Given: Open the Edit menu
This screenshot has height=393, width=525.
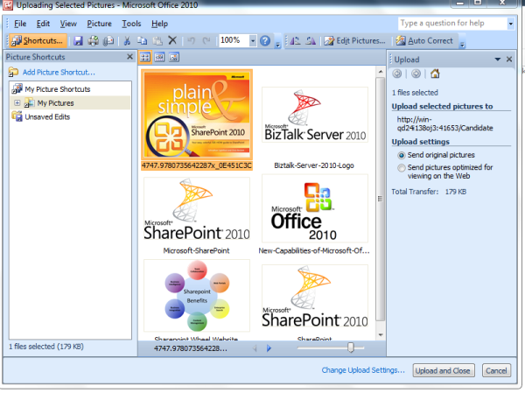Looking at the screenshot, I should (x=43, y=24).
